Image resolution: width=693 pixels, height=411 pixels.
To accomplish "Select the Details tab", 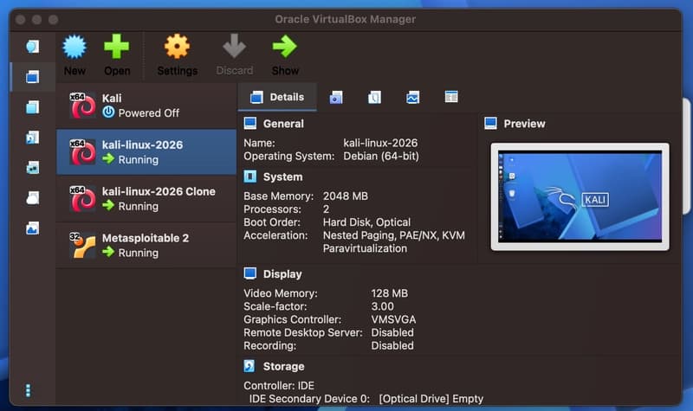I will [277, 97].
